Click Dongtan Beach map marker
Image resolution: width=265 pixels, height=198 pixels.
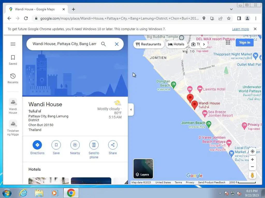(x=173, y=85)
